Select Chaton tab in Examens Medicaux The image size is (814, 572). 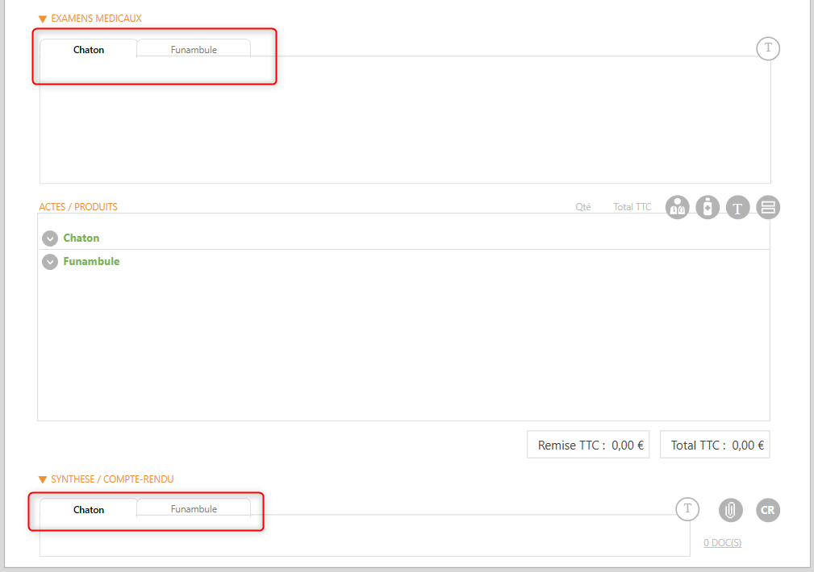click(x=89, y=50)
